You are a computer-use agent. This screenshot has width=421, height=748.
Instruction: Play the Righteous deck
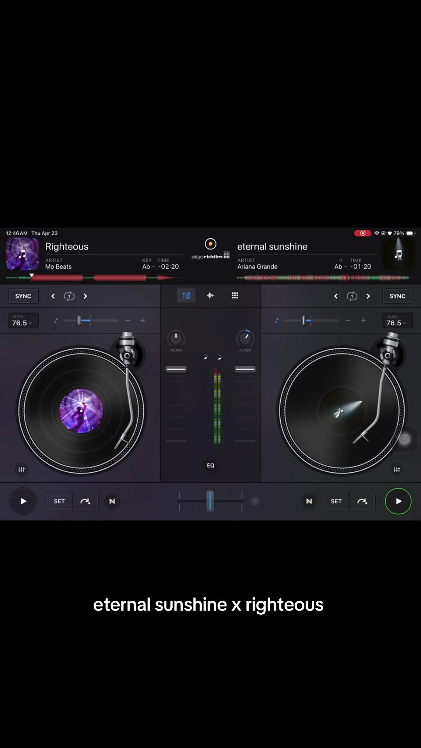tap(23, 501)
